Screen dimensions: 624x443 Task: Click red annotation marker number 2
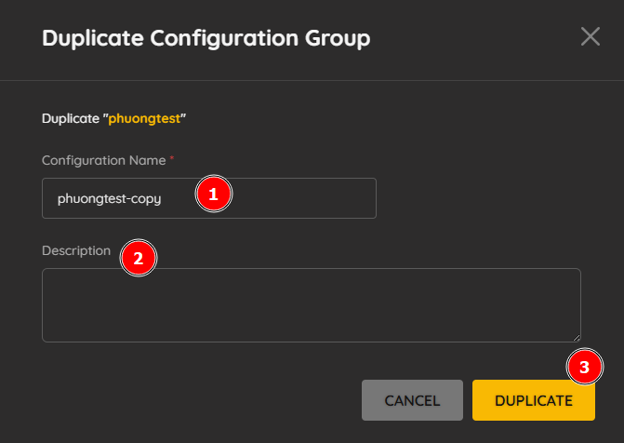(139, 258)
